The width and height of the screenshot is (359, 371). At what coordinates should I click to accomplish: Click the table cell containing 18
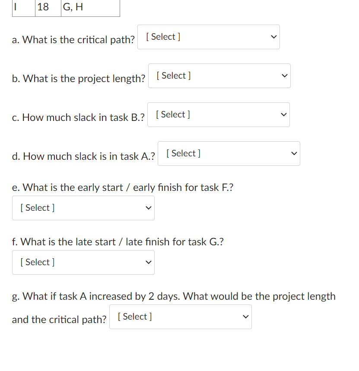pyautogui.click(x=48, y=7)
